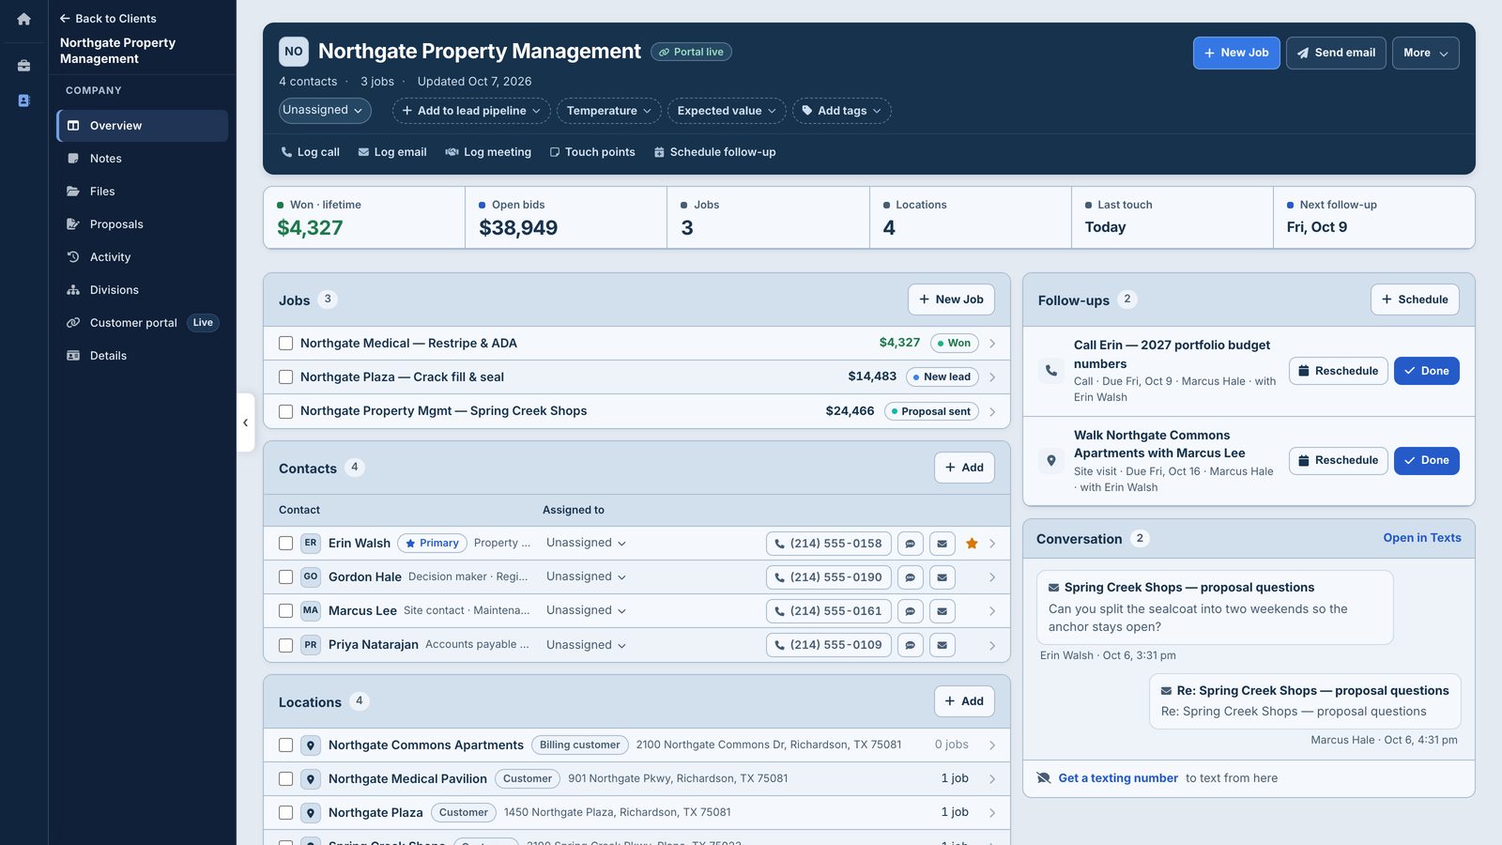Collapse the sidebar with the arrow handle
1502x845 pixels.
(x=245, y=422)
